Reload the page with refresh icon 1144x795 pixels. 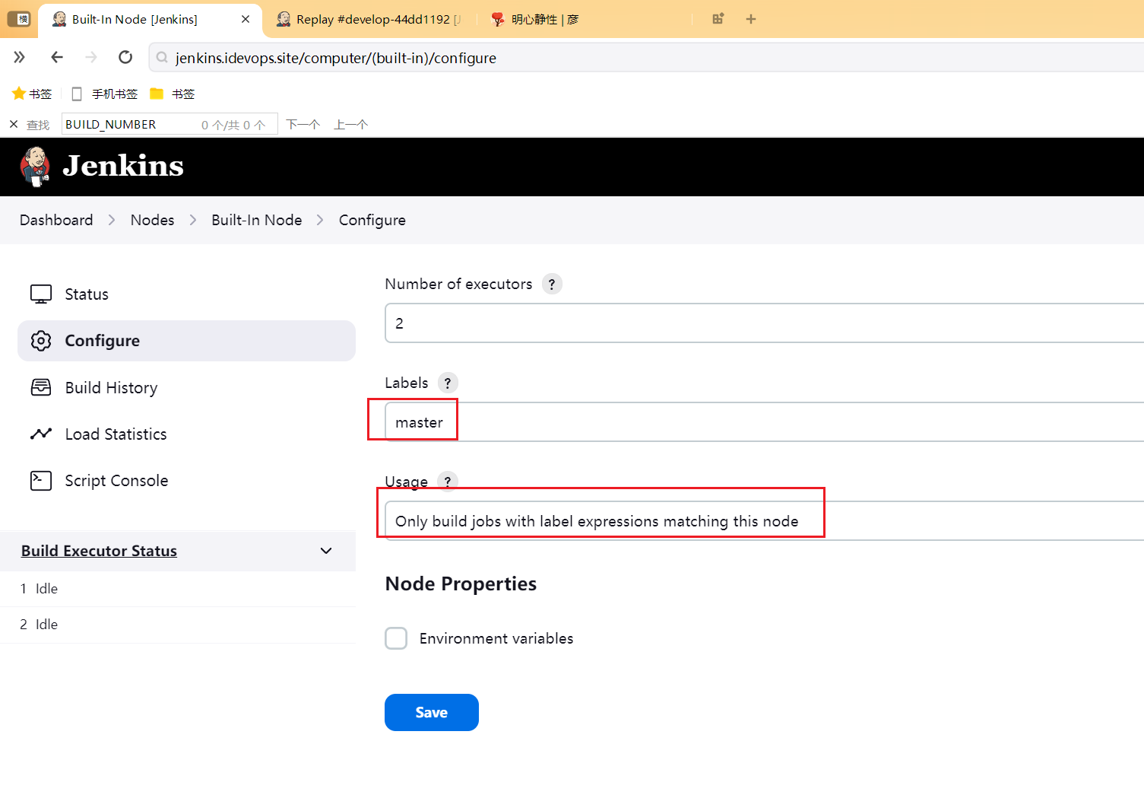coord(125,57)
